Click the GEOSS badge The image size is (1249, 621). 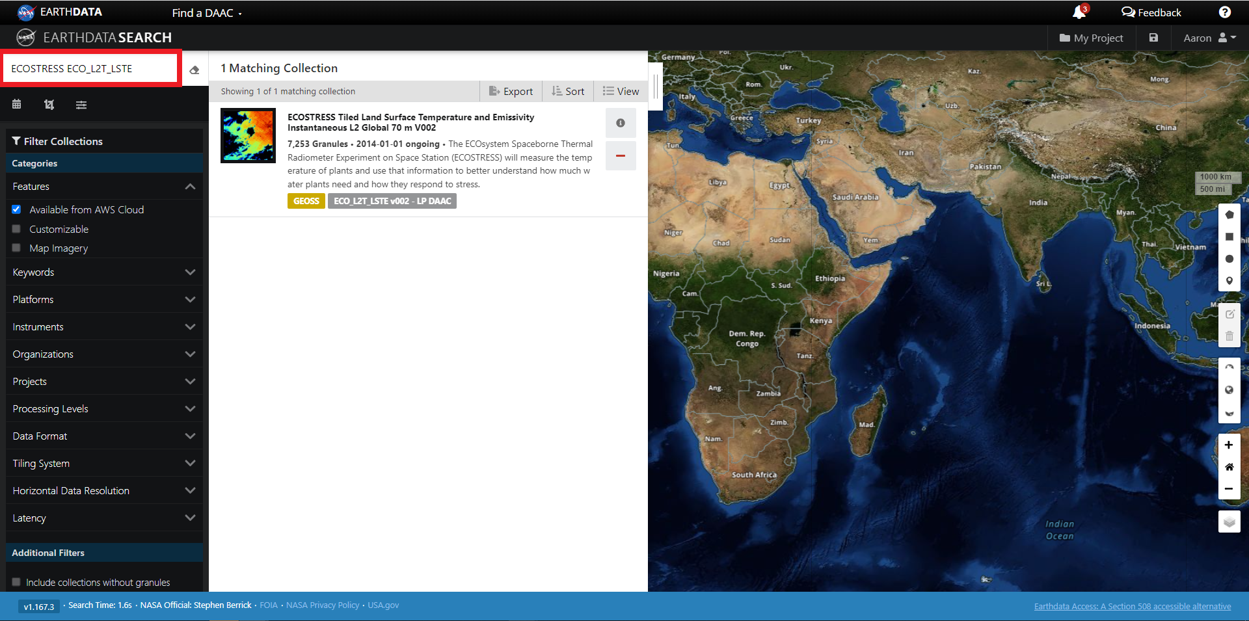tap(306, 201)
